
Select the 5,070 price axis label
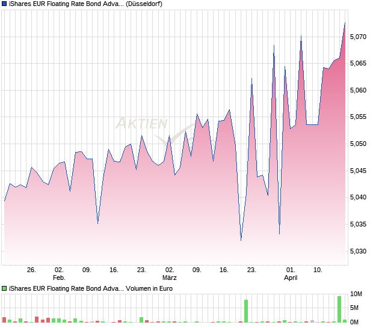[x=358, y=37]
